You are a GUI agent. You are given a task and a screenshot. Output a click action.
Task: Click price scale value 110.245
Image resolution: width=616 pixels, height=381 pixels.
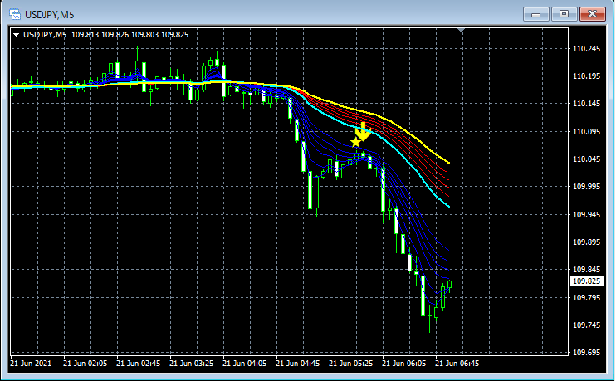coord(587,49)
